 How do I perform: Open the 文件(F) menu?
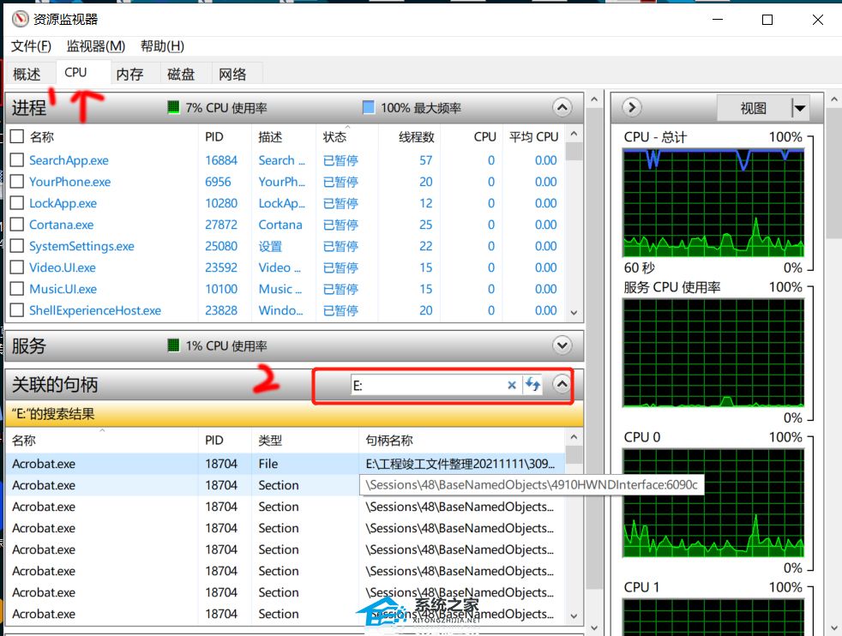coord(31,46)
